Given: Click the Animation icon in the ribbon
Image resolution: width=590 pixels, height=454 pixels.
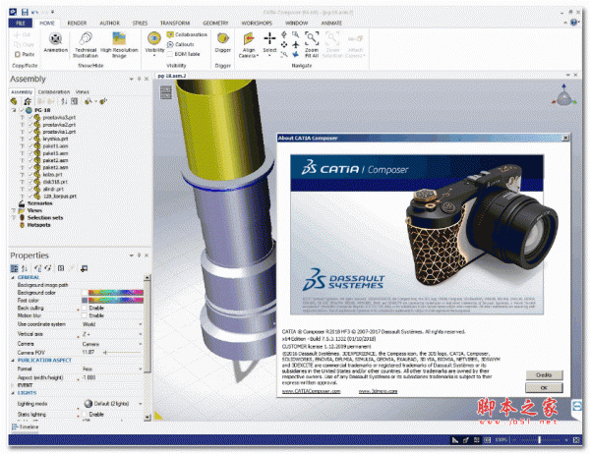Looking at the screenshot, I should coord(56,38).
